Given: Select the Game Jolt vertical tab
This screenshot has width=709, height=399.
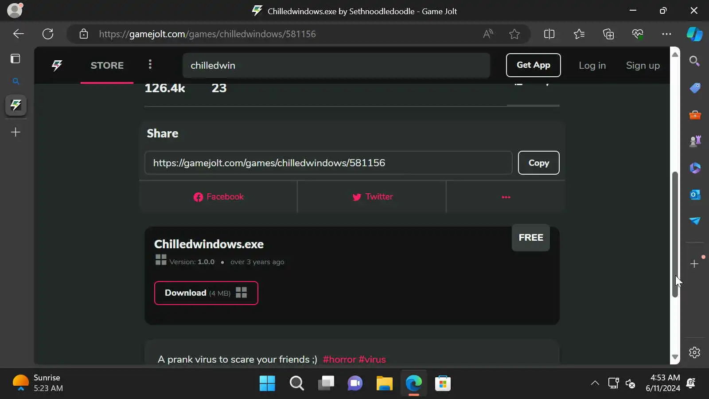Looking at the screenshot, I should 16,106.
